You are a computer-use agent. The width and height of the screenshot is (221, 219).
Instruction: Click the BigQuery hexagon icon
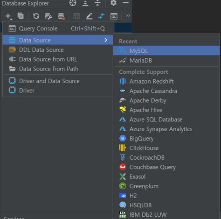click(x=123, y=138)
